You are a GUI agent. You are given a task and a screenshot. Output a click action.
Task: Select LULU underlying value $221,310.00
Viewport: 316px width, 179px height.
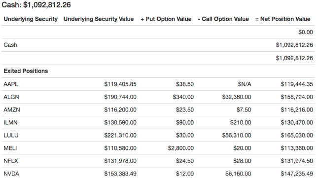click(120, 135)
